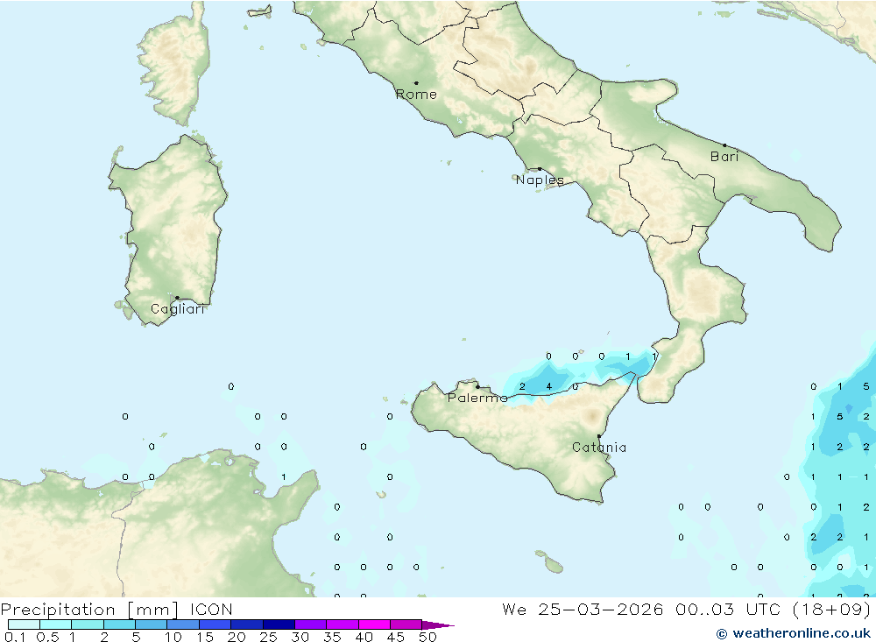Click the over-50 mm arrow legend tip
Viewport: 876px width, 642px height.
[437, 625]
